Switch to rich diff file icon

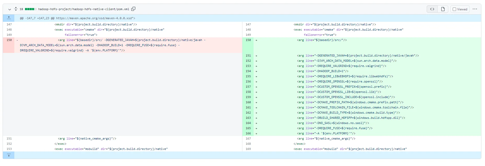[443, 9]
